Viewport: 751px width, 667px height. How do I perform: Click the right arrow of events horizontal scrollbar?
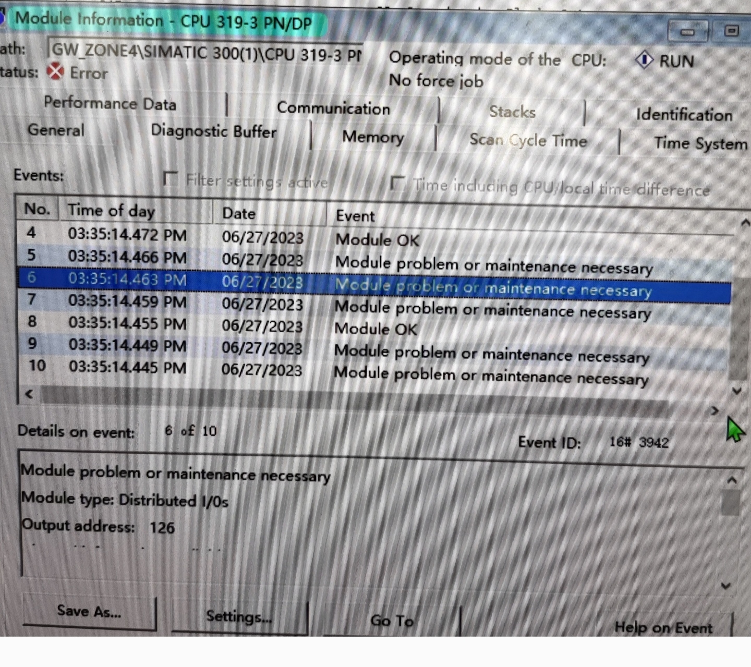(714, 411)
